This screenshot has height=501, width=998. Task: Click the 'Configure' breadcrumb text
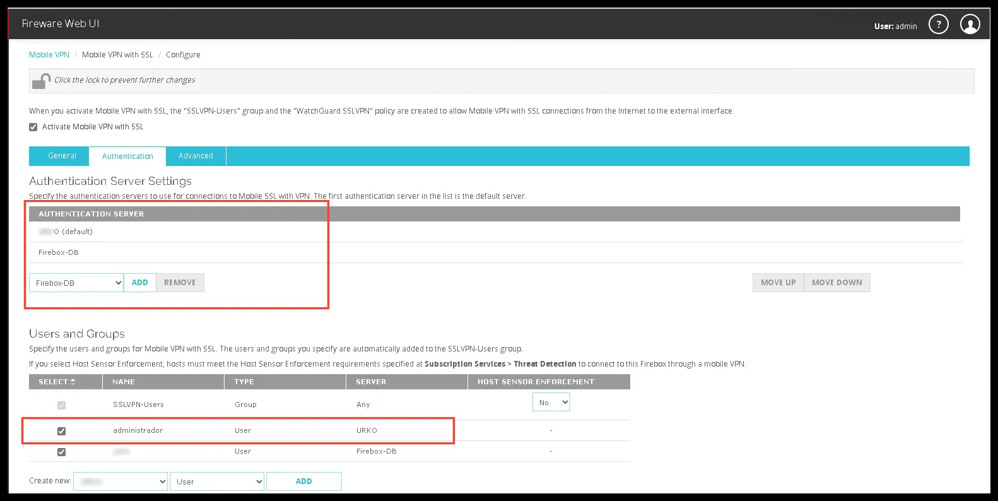(183, 55)
